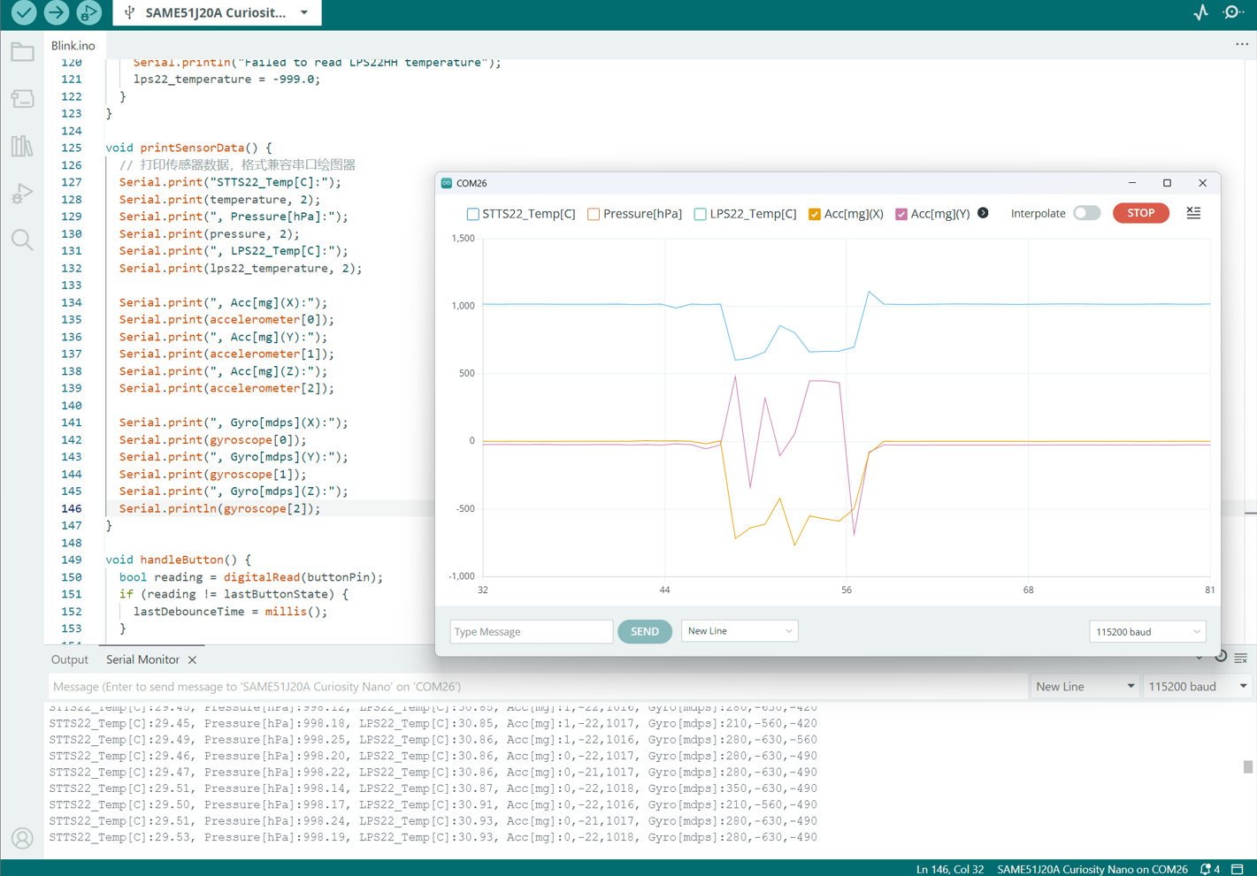Uncheck the Acc[mg](X) plot series
The width and height of the screenshot is (1257, 876).
point(815,214)
